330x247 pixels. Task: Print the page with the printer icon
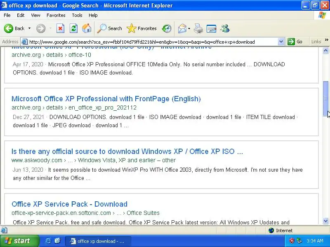[x=198, y=28]
